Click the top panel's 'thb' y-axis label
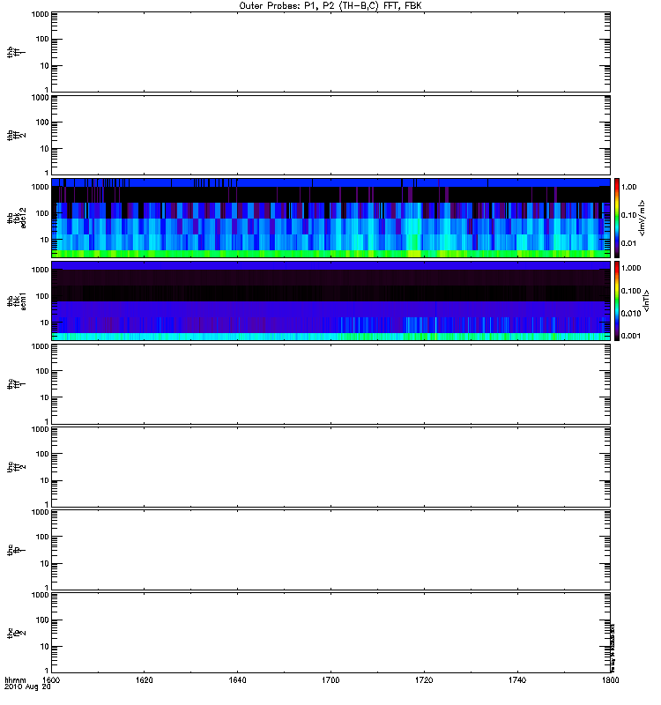The image size is (661, 705). [x=11, y=52]
